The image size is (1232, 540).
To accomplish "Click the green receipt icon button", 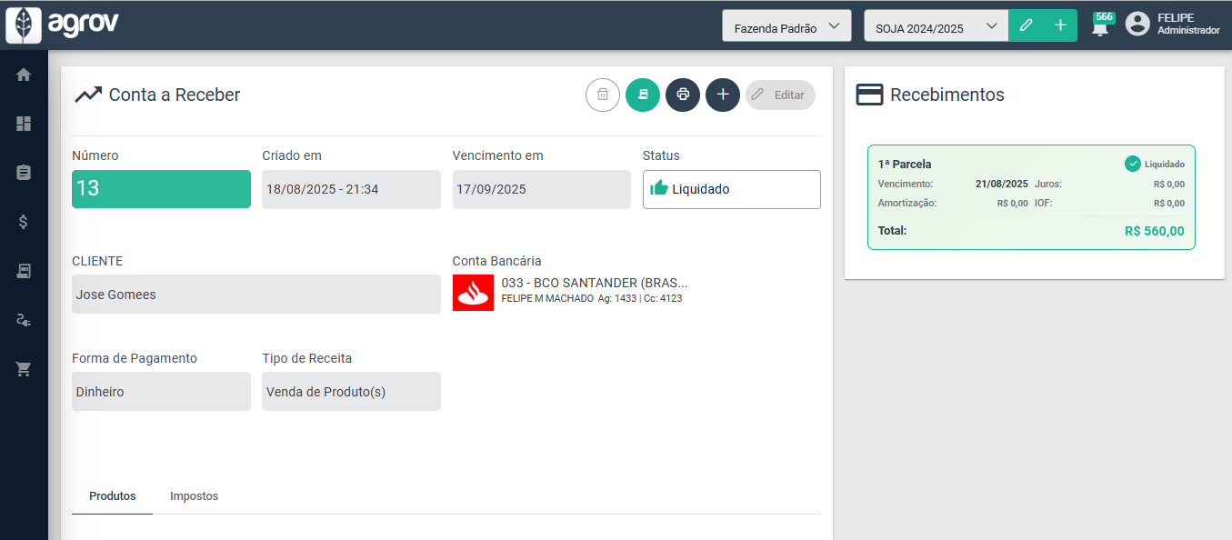I will pyautogui.click(x=643, y=95).
